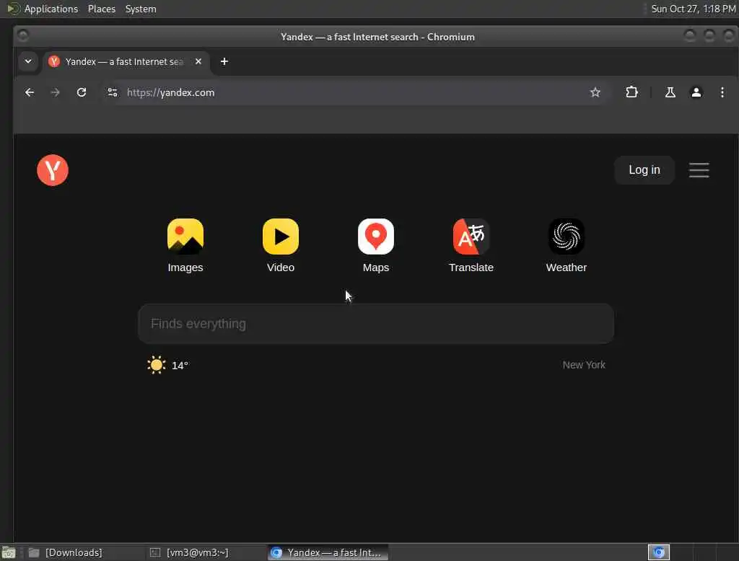739x561 pixels.
Task: Click the red Yandex logo
Action: pyautogui.click(x=52, y=170)
